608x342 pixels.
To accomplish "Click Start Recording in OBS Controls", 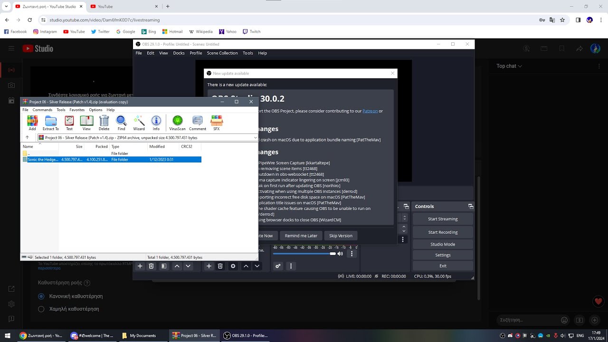I will [443, 232].
